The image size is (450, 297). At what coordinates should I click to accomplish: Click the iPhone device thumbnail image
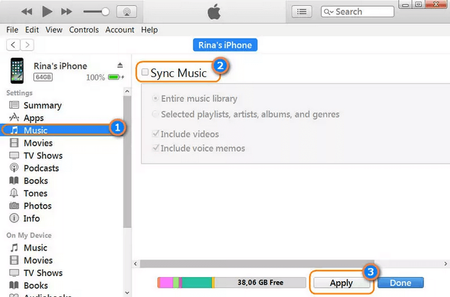click(17, 71)
